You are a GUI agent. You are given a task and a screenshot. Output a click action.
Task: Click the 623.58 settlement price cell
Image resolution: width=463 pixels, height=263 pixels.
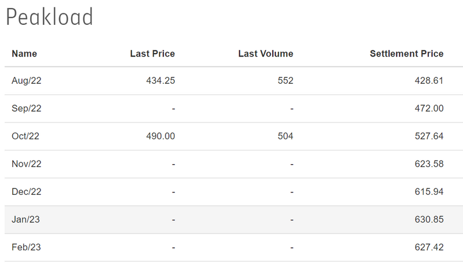pos(429,164)
